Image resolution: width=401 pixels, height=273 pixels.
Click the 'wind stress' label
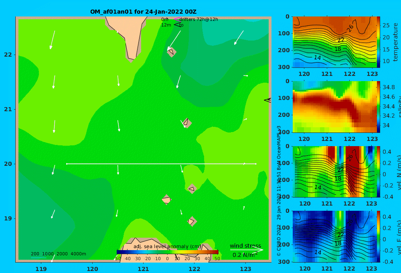click(245, 246)
